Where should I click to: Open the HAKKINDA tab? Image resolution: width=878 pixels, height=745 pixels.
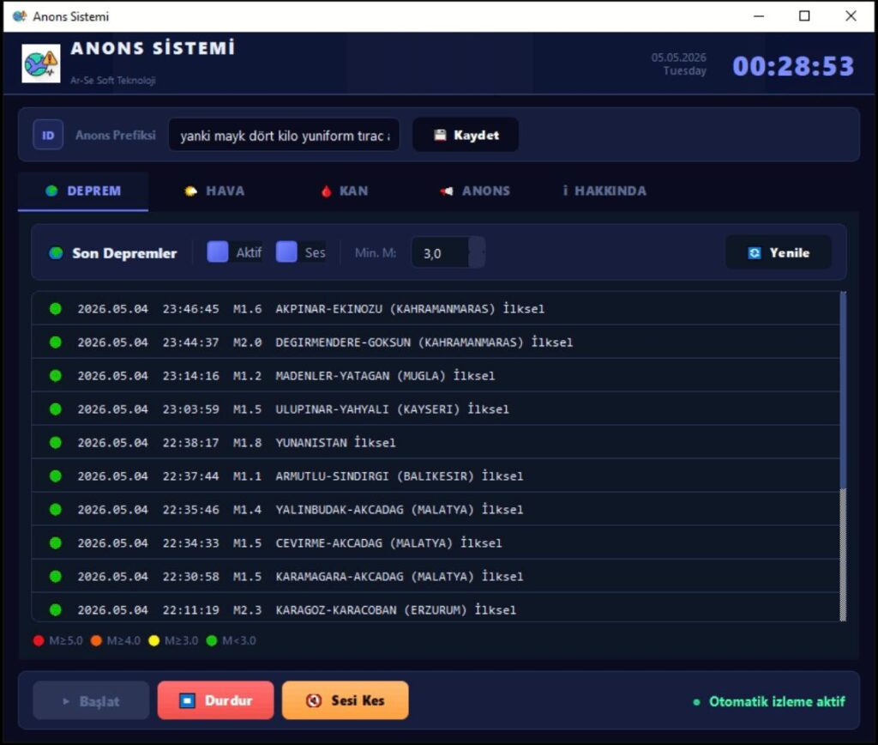tap(604, 191)
